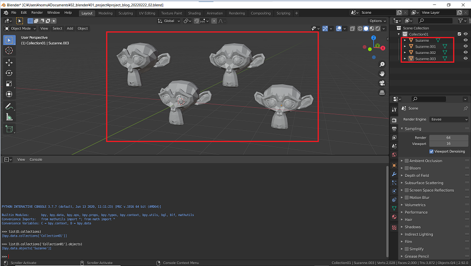Open the Options dropdown
Viewport: 471px width, 266px height.
(377, 21)
